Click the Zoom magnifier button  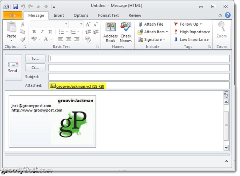[x=222, y=30]
